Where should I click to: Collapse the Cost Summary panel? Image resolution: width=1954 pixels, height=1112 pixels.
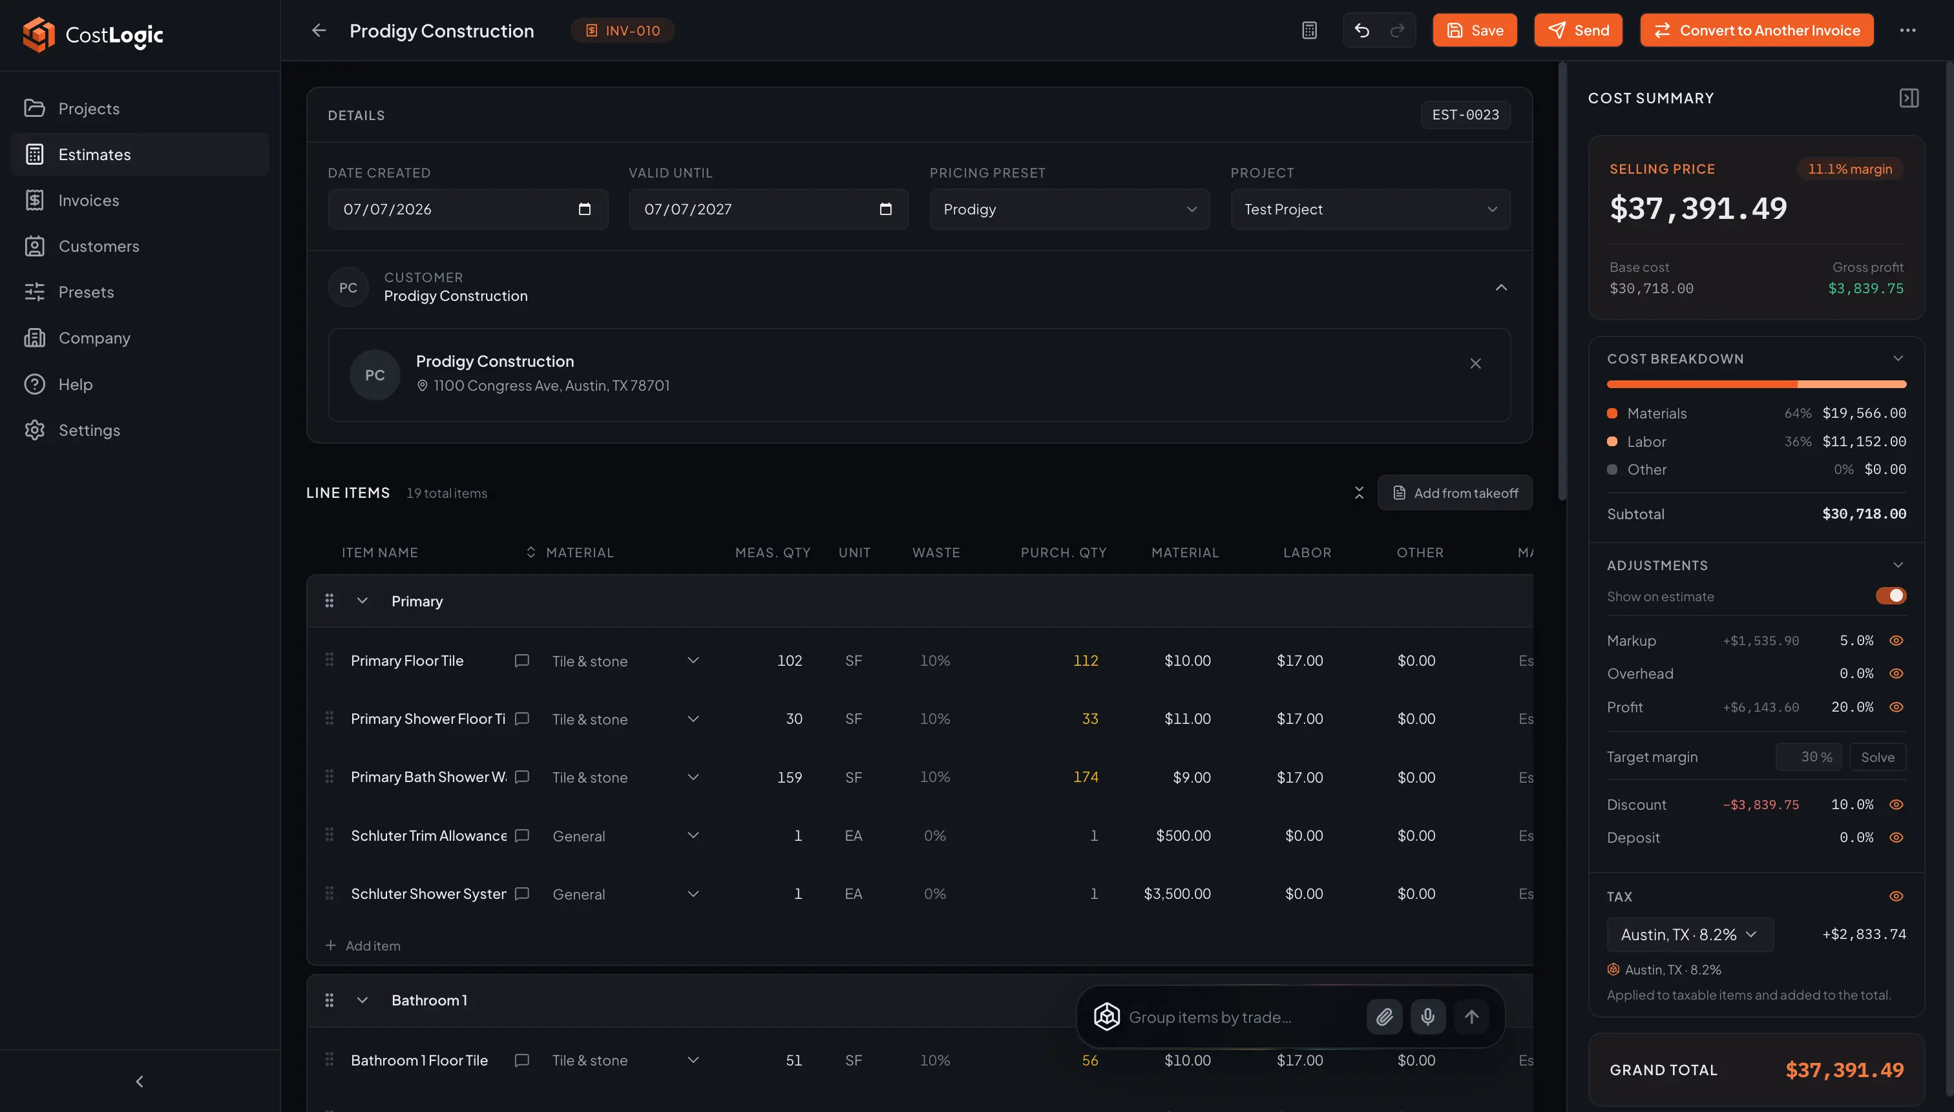pos(1908,98)
